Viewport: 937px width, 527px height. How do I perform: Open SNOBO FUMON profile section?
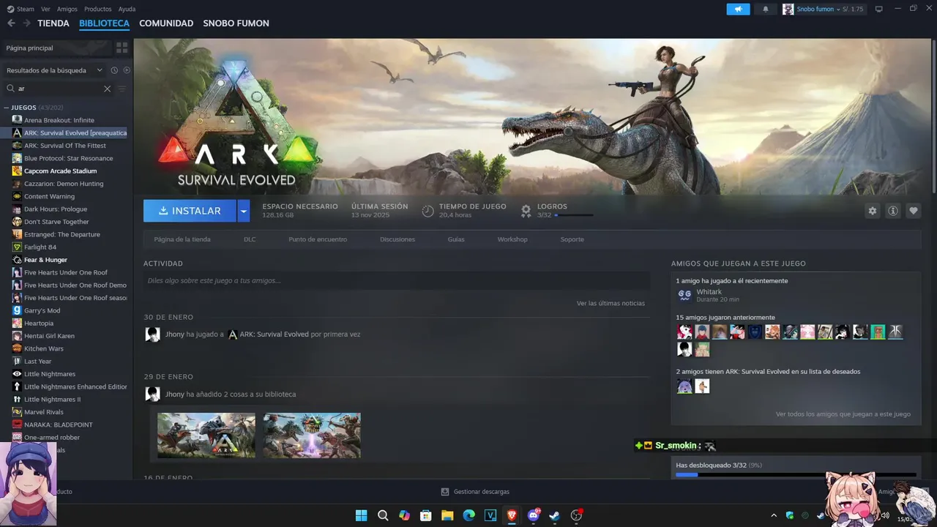236,23
